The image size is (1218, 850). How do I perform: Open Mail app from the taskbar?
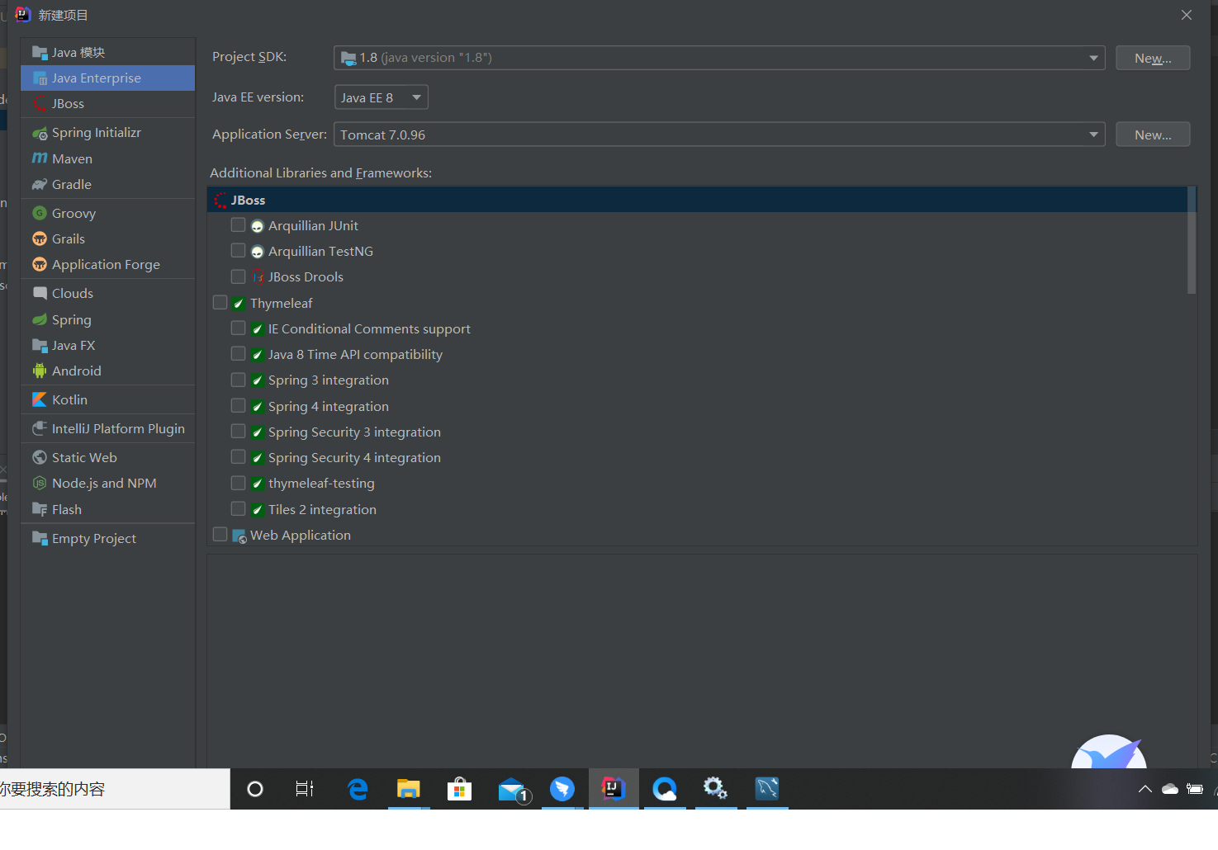point(513,791)
